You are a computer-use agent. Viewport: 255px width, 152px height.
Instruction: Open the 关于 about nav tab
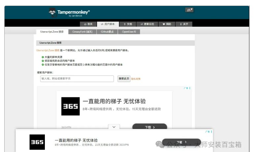click(184, 24)
